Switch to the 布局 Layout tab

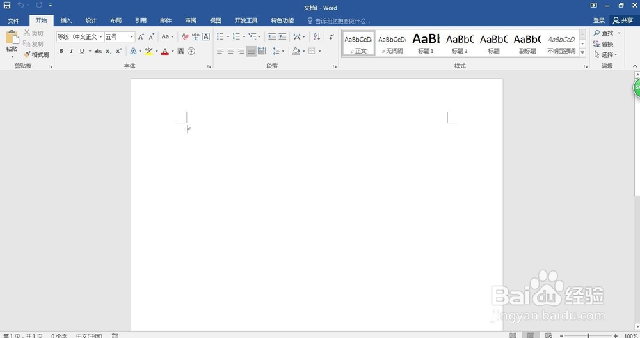coord(116,20)
